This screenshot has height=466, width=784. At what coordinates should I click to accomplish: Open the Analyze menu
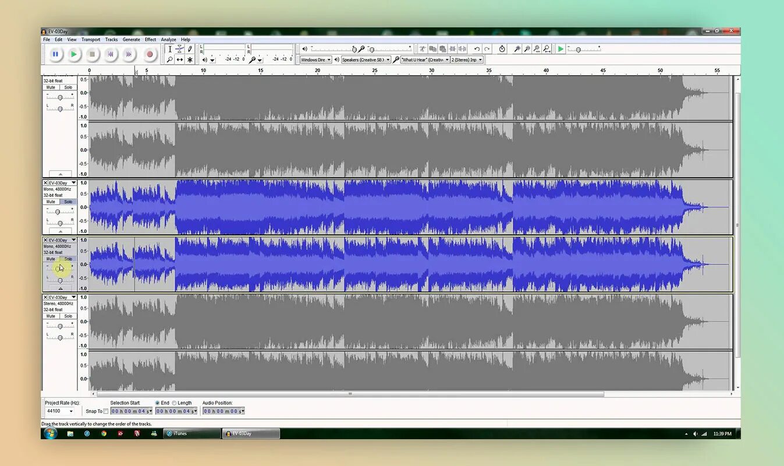[169, 40]
